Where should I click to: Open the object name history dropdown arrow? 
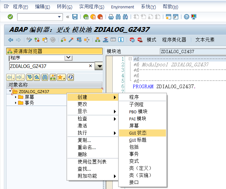click(99, 66)
